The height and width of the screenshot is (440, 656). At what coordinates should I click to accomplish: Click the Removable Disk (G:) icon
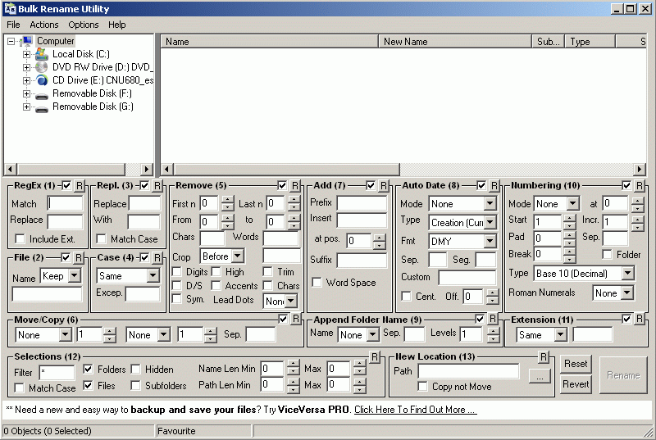coord(42,107)
